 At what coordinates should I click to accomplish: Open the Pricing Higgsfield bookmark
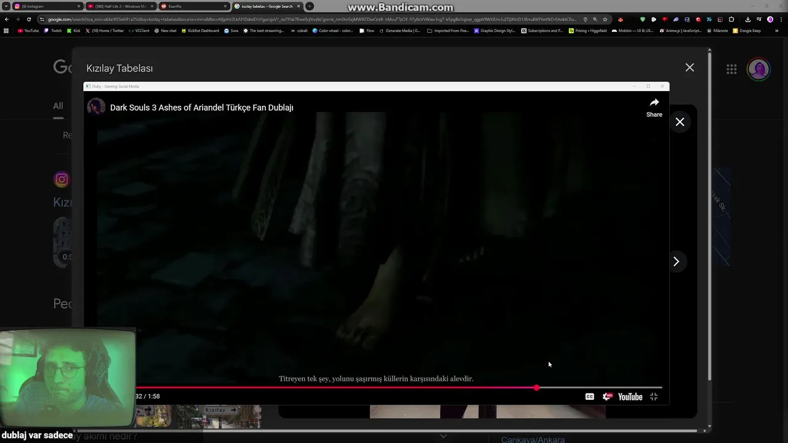(x=588, y=31)
